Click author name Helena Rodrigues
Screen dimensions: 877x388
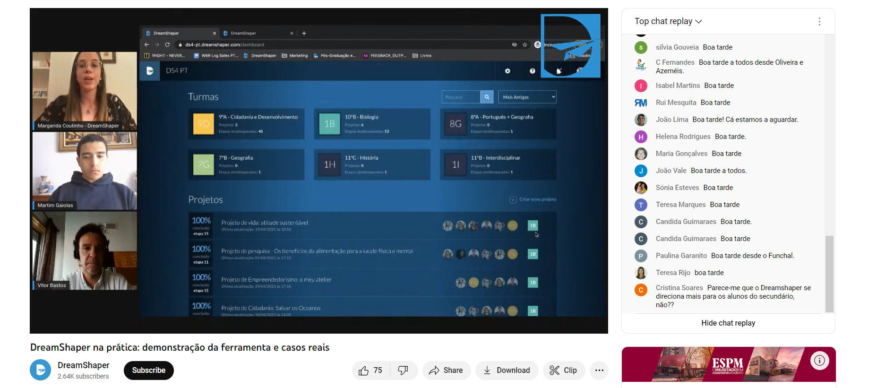[x=683, y=137]
